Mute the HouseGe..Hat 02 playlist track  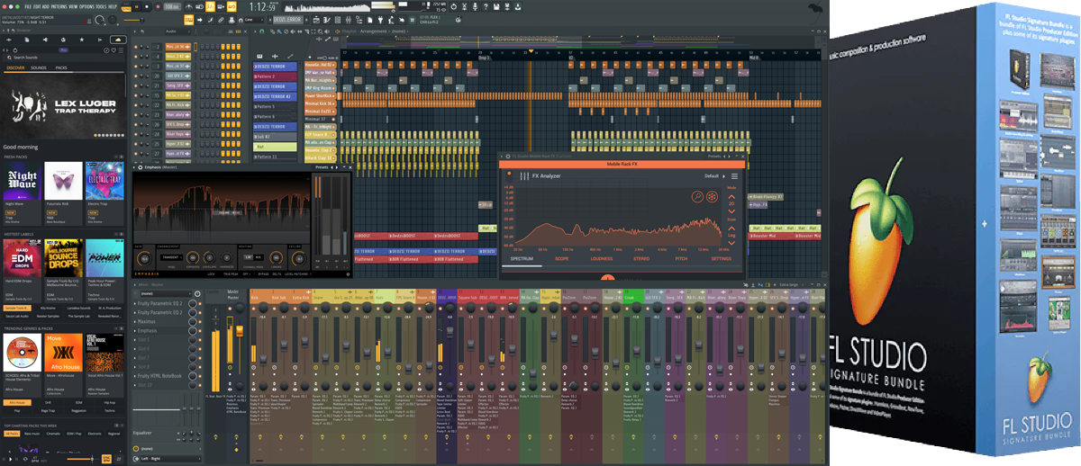coord(334,65)
